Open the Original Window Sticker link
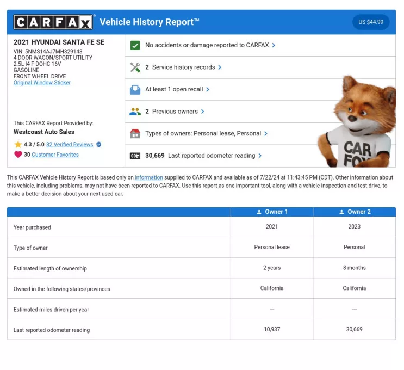404x370 pixels. coord(42,83)
